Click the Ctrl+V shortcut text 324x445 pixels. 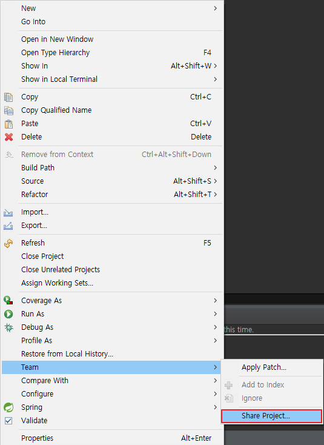click(x=200, y=124)
